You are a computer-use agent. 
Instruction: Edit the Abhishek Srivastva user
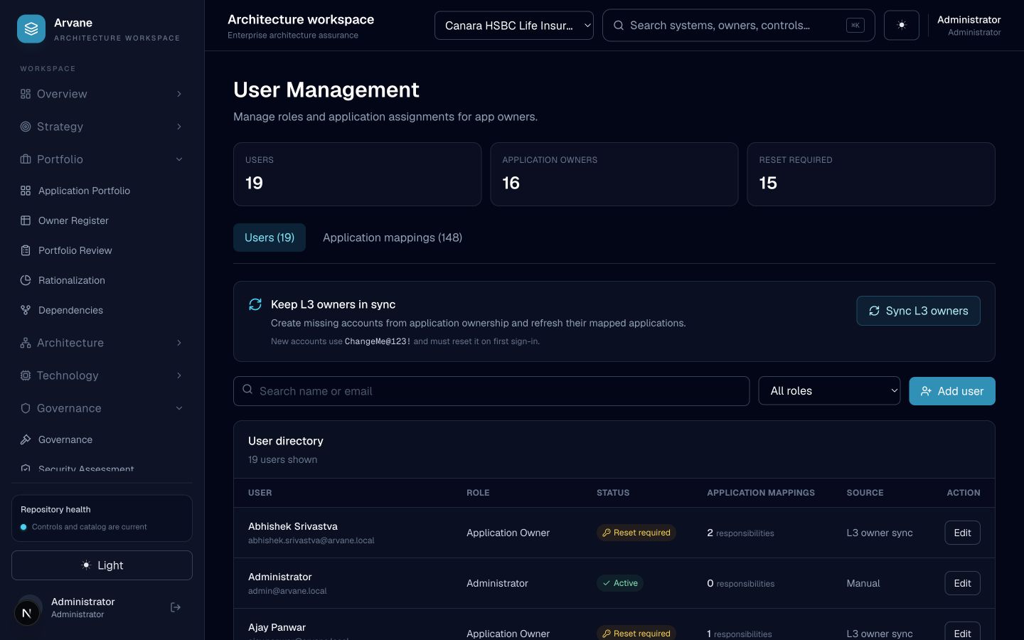[x=962, y=533]
